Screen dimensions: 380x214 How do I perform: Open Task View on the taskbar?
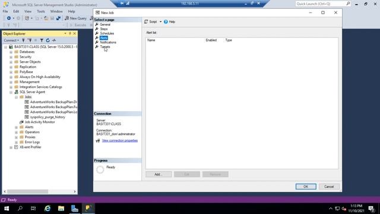[x=33, y=209]
